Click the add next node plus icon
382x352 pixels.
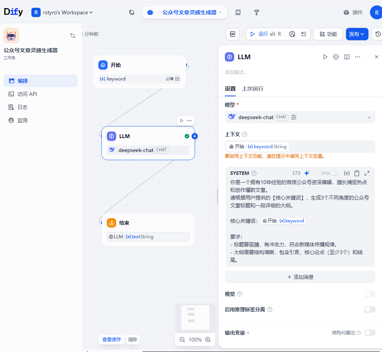[195, 136]
